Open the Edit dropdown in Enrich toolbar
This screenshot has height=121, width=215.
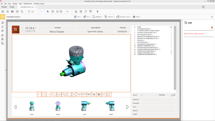click(78, 17)
